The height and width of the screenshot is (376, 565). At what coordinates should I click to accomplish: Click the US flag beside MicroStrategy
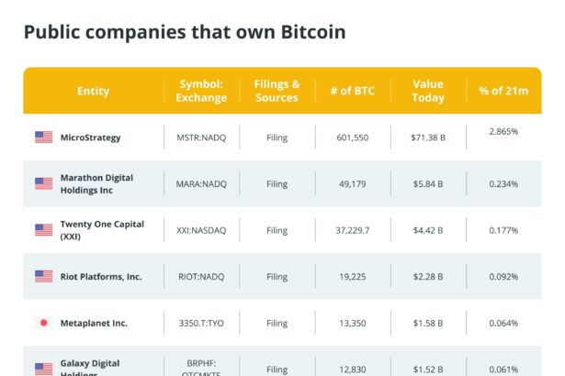pos(43,138)
